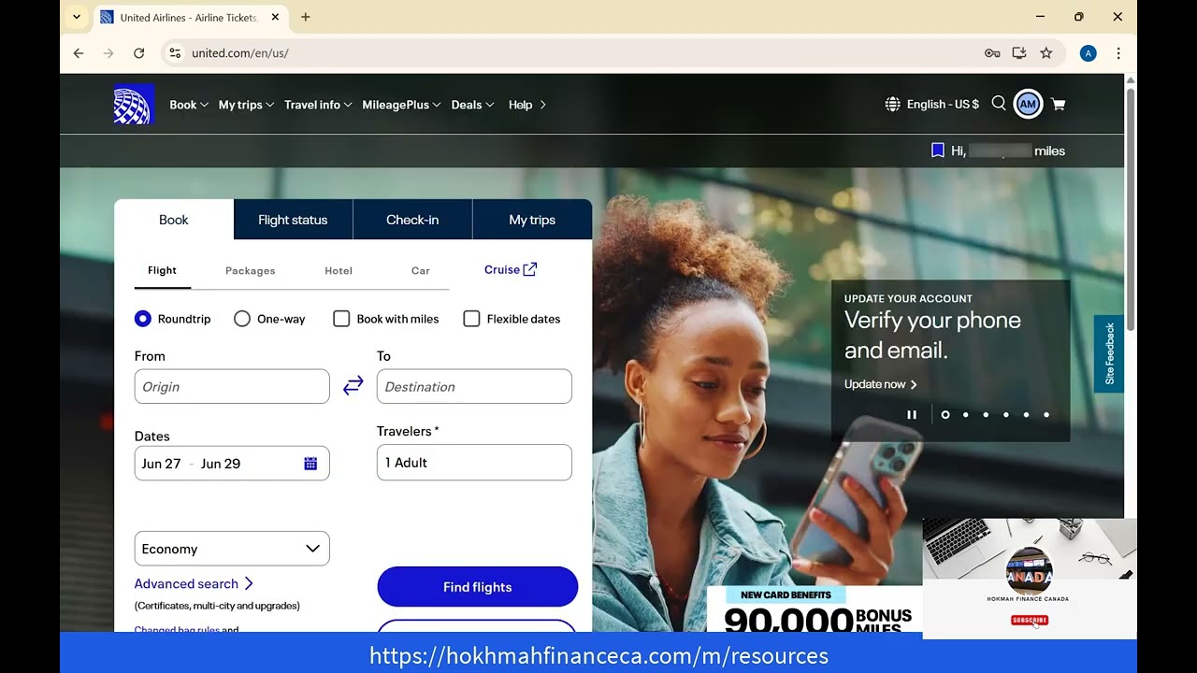Open the password key icon
The height and width of the screenshot is (673, 1197).
click(x=992, y=53)
